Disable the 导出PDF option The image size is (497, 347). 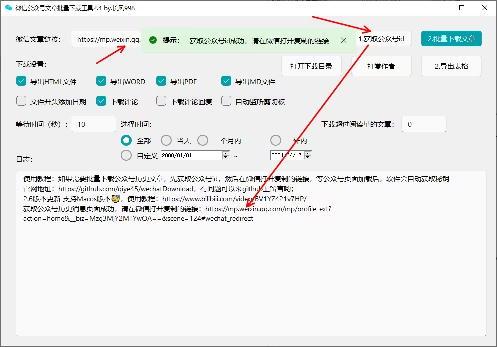click(161, 81)
